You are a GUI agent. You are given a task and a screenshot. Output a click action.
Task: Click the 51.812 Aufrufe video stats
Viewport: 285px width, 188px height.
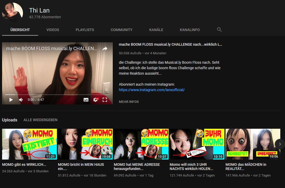[82, 175]
